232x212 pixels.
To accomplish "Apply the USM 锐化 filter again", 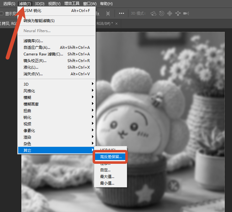I will tap(57, 11).
